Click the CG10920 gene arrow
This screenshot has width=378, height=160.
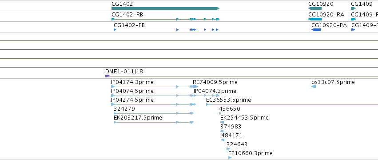pos(315,8)
